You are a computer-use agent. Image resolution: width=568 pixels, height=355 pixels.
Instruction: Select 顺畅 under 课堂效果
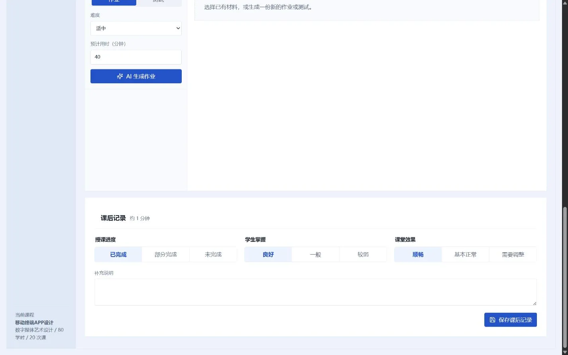[418, 255]
